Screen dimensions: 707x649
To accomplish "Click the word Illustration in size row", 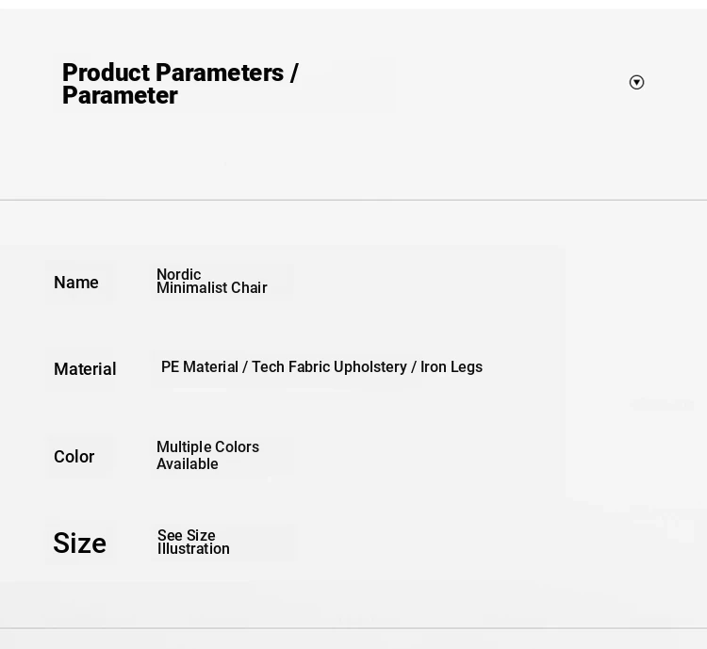I will [x=193, y=549].
